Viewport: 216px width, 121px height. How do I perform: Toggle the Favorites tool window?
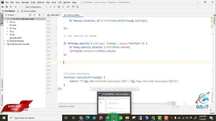coord(2,100)
